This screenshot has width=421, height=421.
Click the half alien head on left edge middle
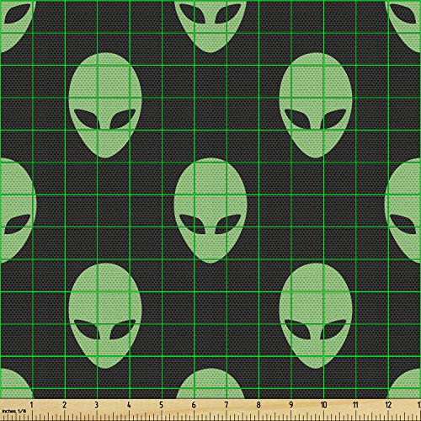pyautogui.click(x=18, y=210)
